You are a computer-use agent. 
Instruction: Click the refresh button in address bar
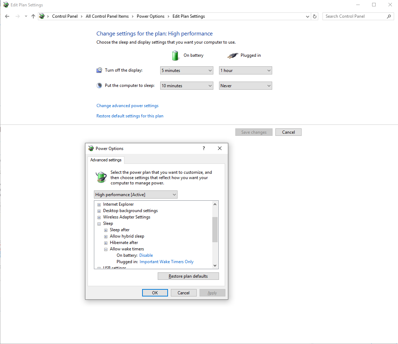pyautogui.click(x=315, y=16)
